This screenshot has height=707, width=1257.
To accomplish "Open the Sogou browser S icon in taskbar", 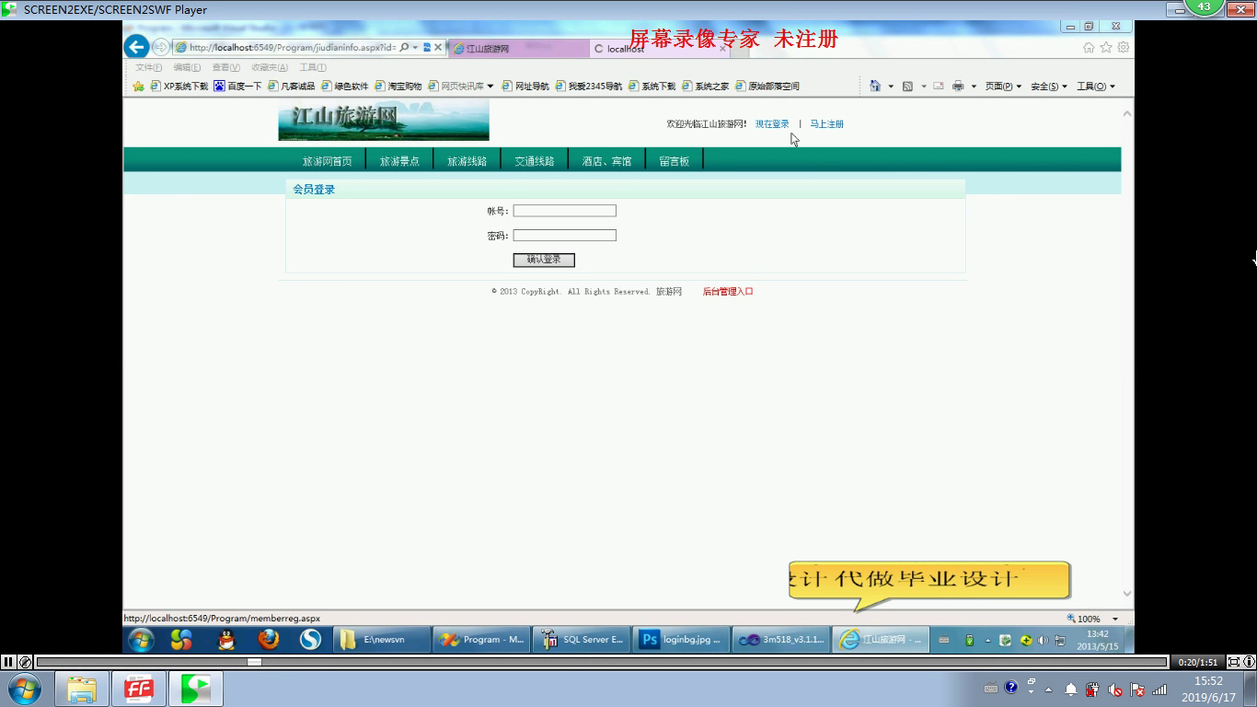I will [x=310, y=639].
